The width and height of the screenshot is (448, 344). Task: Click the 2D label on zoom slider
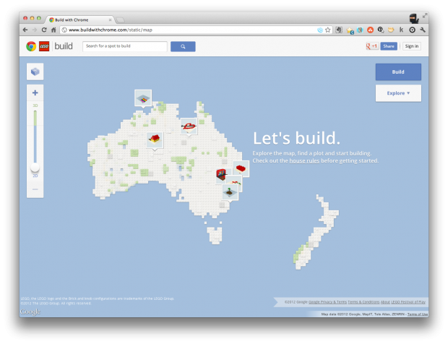click(35, 176)
